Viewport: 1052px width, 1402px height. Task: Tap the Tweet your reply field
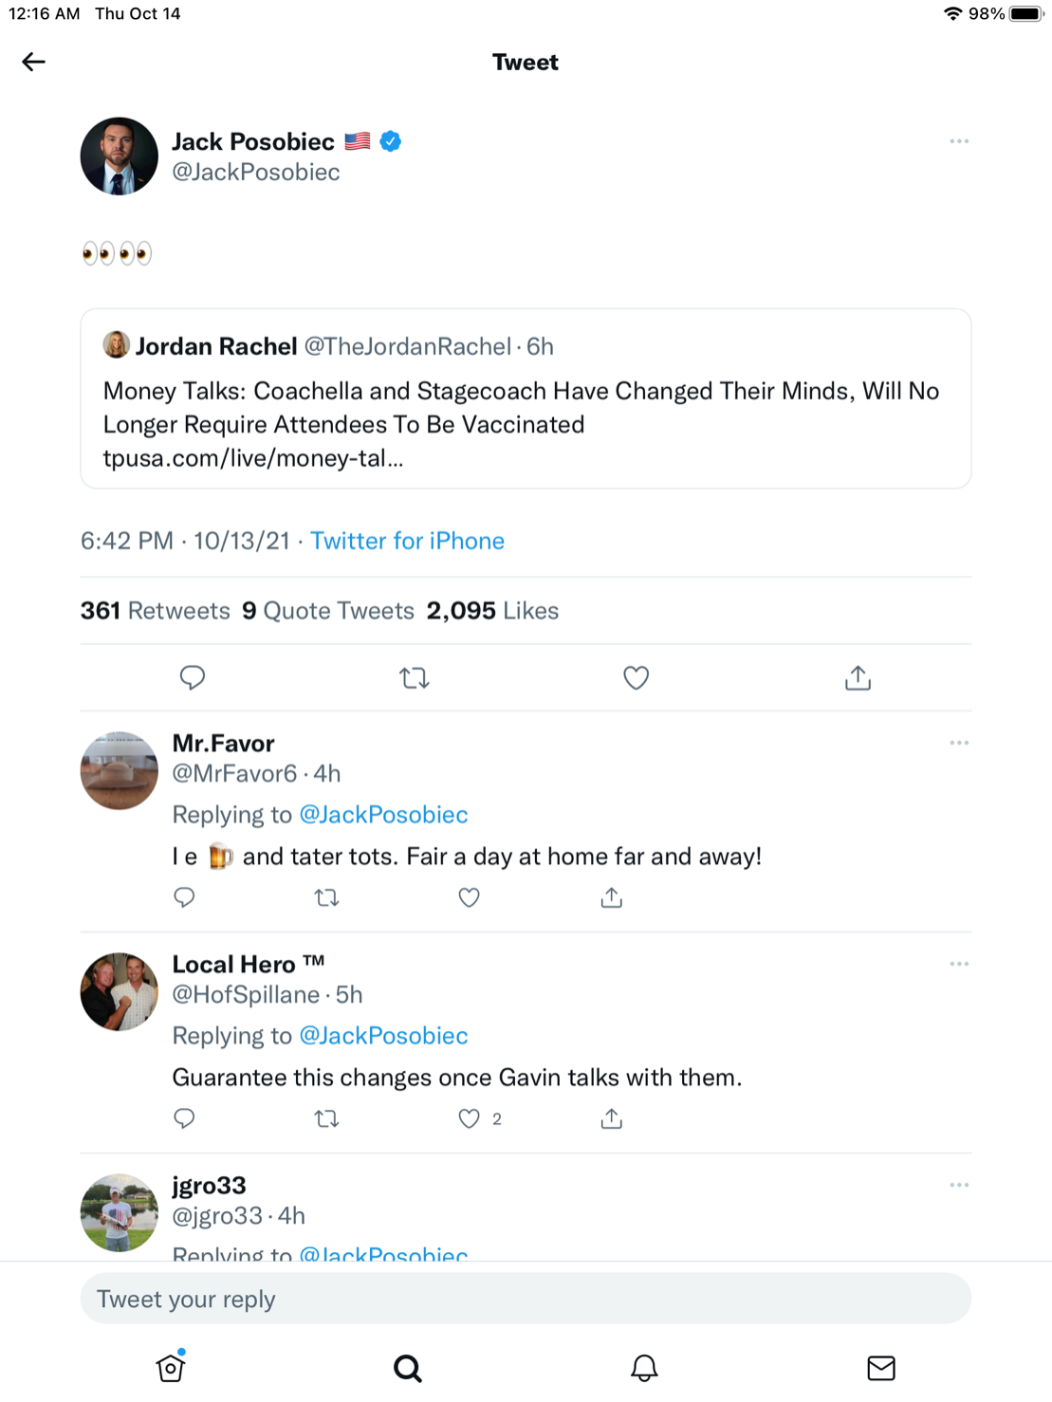pos(526,1299)
